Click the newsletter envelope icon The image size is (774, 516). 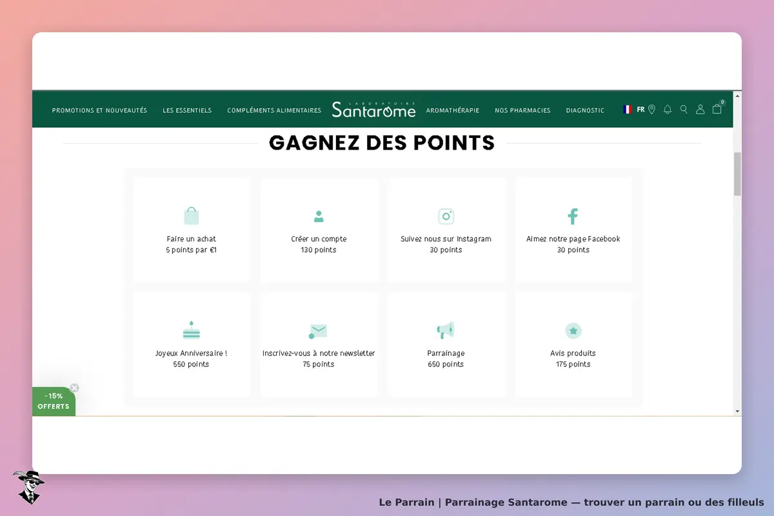[318, 332]
